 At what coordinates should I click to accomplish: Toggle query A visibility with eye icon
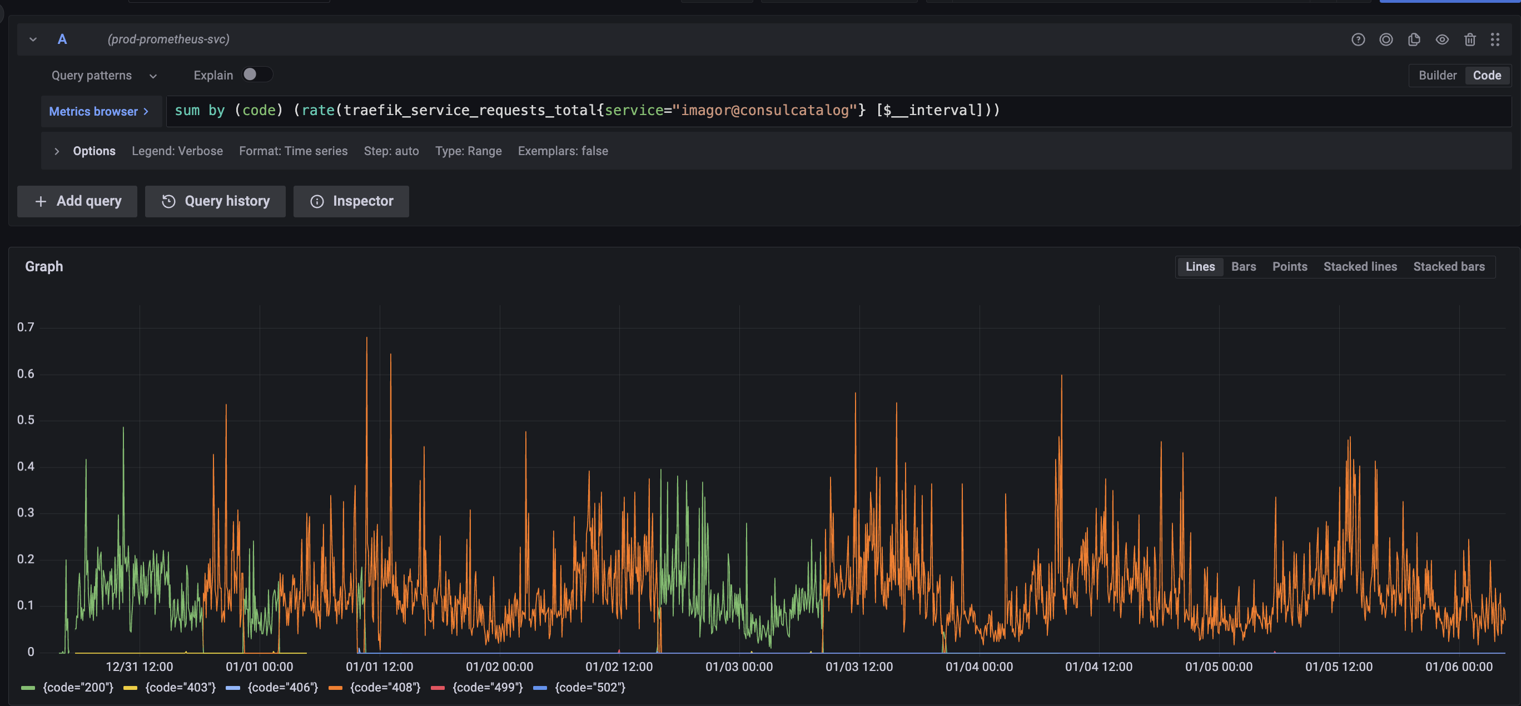[1442, 39]
